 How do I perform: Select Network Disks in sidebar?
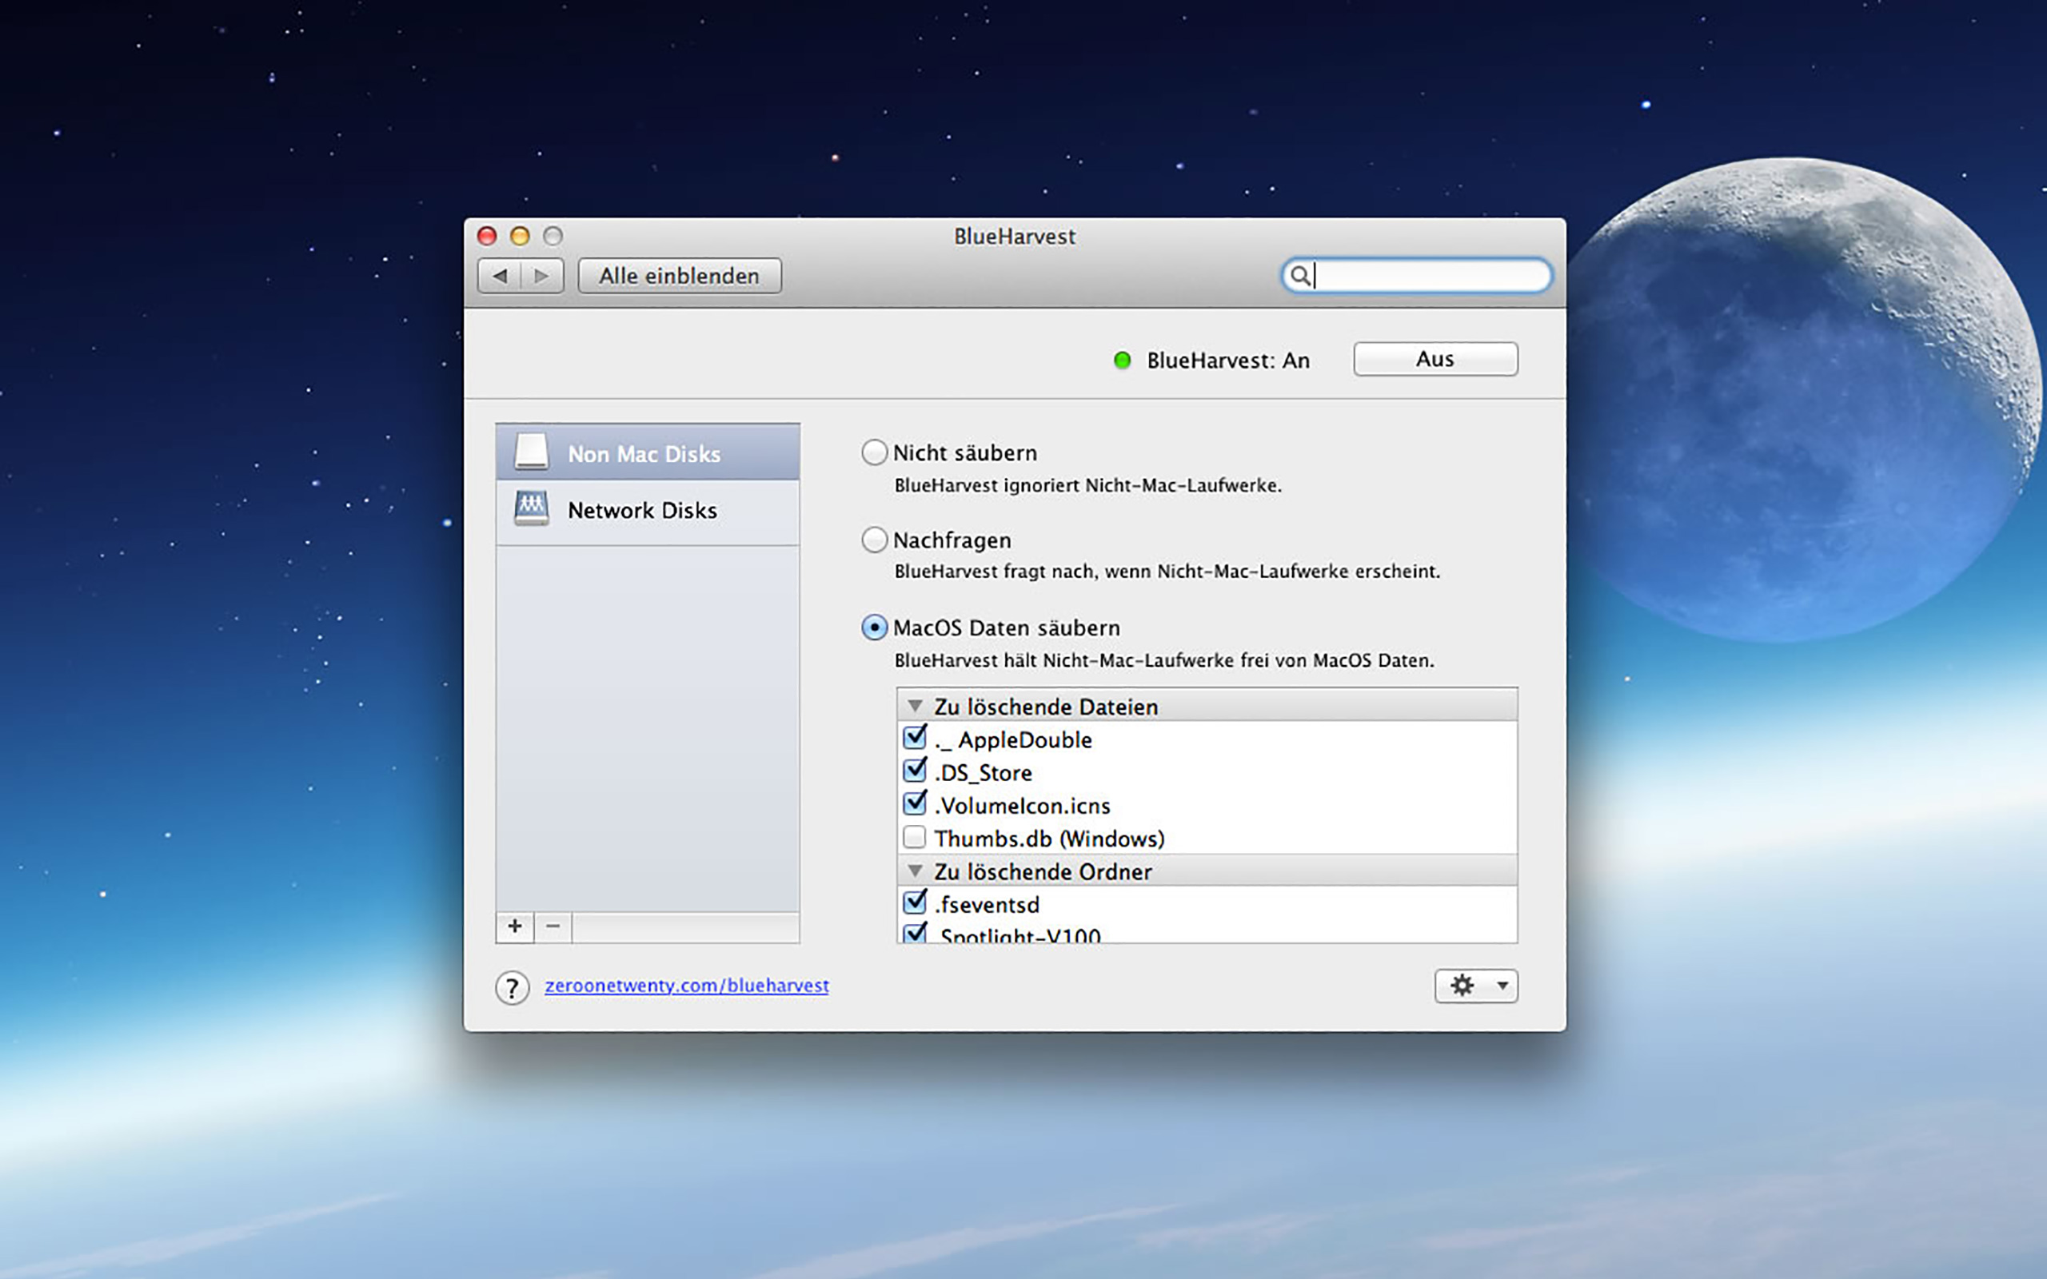pos(648,510)
